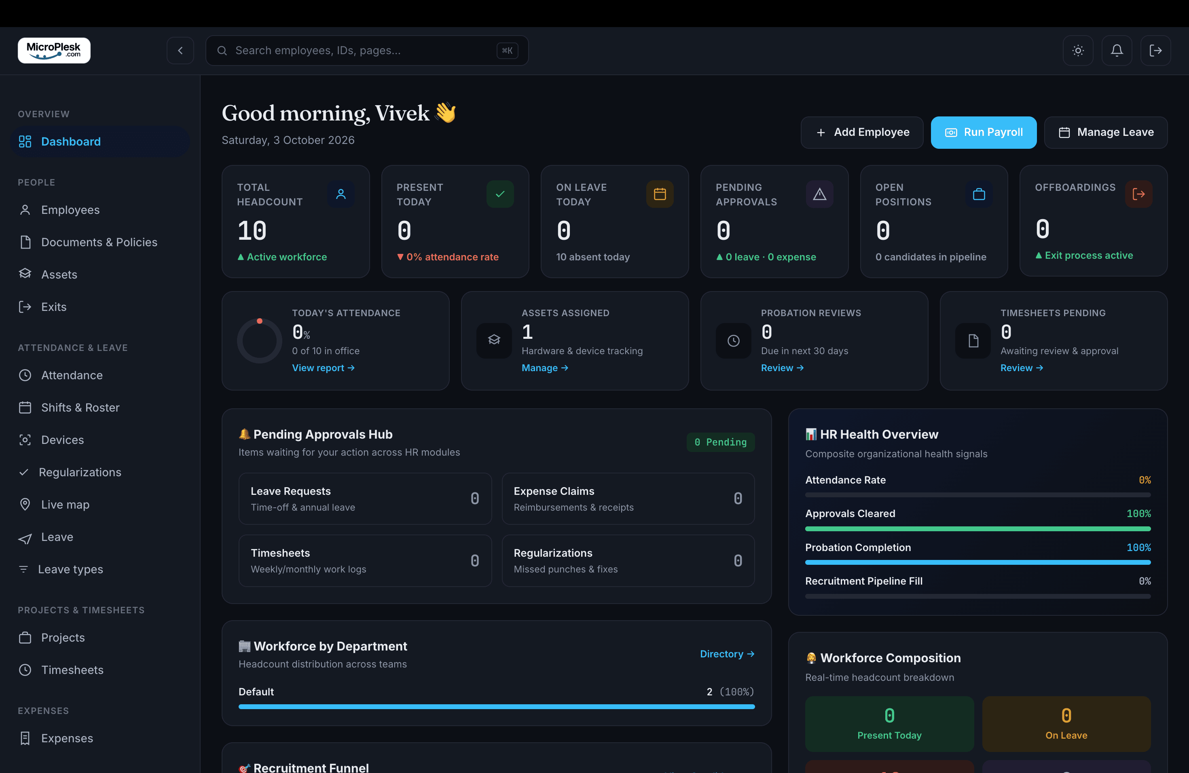The height and width of the screenshot is (773, 1189).
Task: Click the Timesheets Pending document icon
Action: [973, 340]
